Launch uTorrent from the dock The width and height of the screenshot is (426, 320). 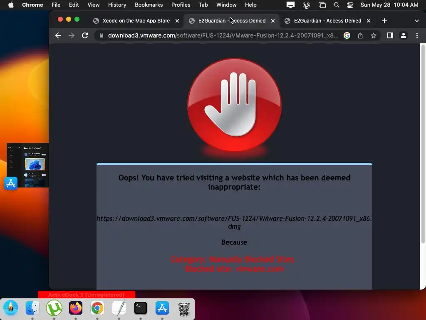(54, 308)
